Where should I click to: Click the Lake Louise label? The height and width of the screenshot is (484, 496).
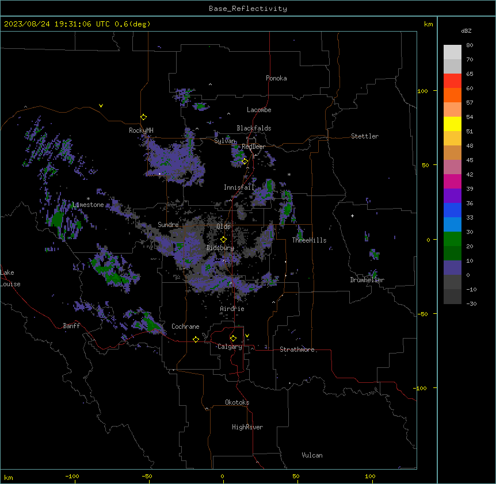[x=10, y=278]
